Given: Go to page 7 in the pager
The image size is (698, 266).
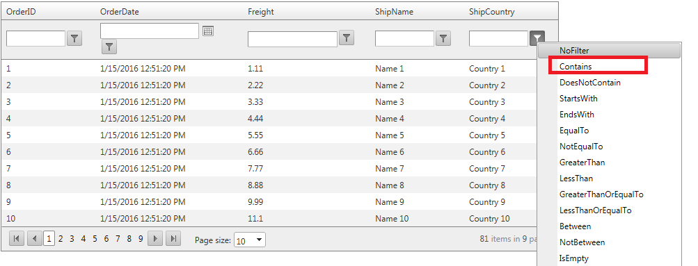Looking at the screenshot, I should tap(118, 239).
